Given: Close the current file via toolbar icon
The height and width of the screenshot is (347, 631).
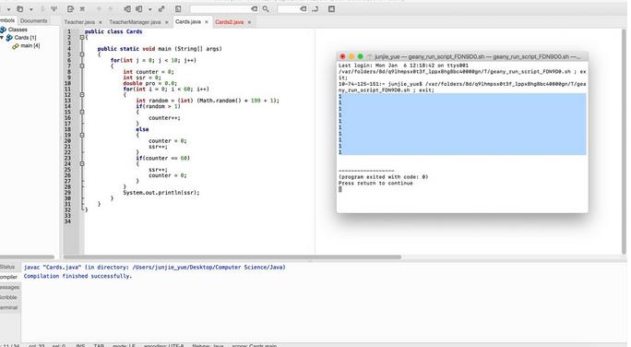Looking at the screenshot, I should (x=82, y=9).
